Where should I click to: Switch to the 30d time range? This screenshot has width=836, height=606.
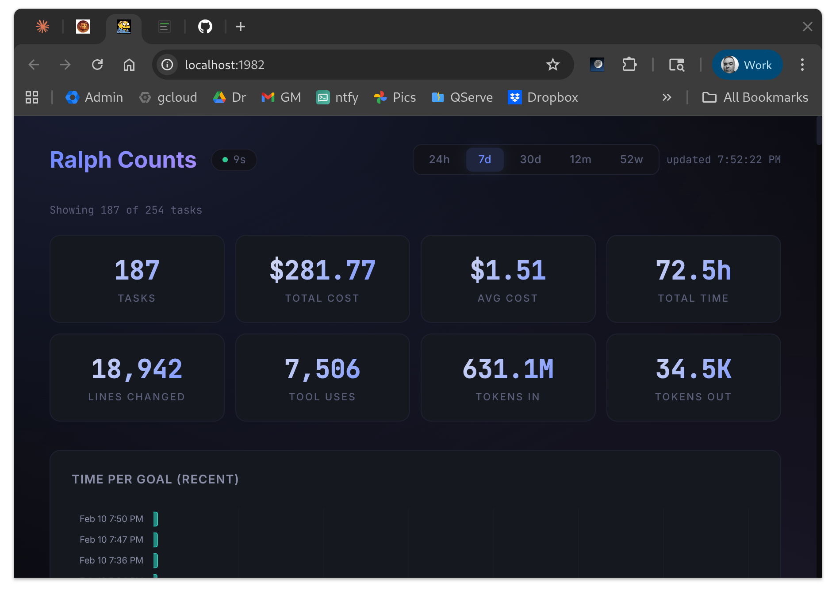click(530, 160)
